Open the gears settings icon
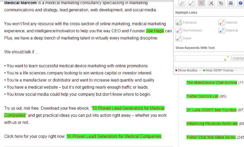This screenshot has height=147, width=244. pyautogui.click(x=221, y=3)
